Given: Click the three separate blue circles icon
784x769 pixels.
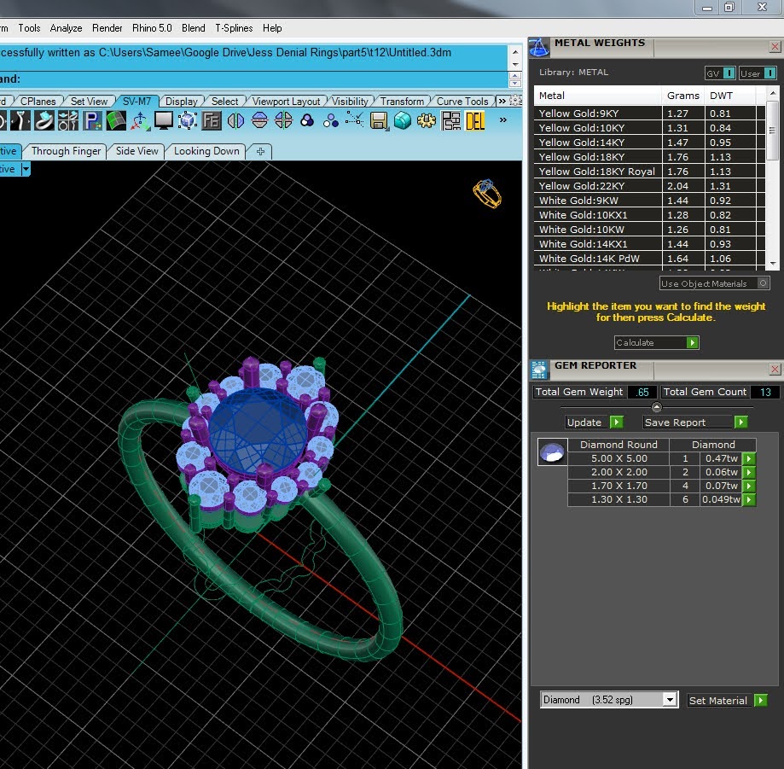Looking at the screenshot, I should (x=330, y=120).
